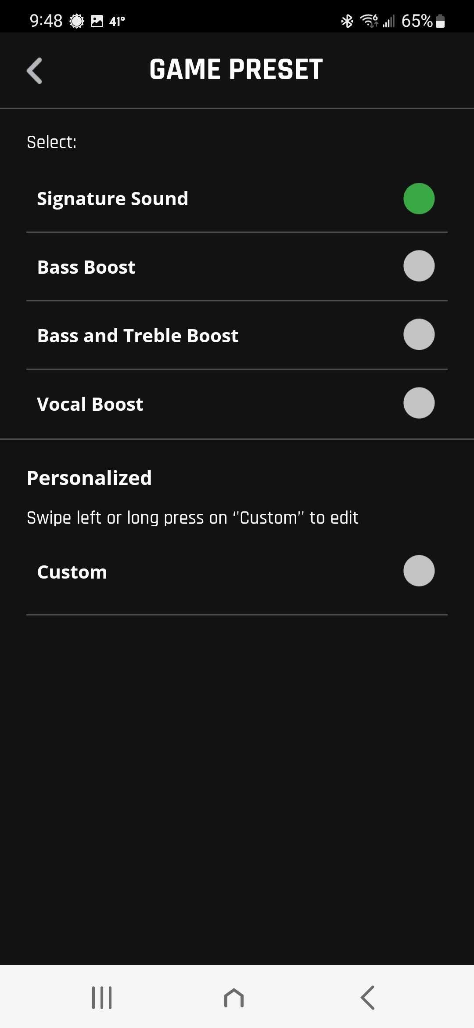Viewport: 474px width, 1028px height.
Task: Tap the Bass and Treble Boost label
Action: pyautogui.click(x=138, y=336)
